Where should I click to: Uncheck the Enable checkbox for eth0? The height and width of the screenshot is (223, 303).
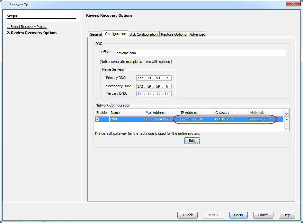pyautogui.click(x=98, y=119)
